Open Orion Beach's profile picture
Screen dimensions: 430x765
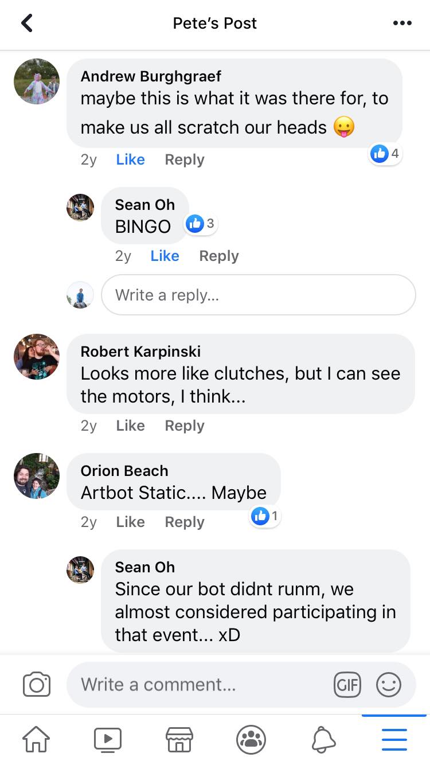37,476
